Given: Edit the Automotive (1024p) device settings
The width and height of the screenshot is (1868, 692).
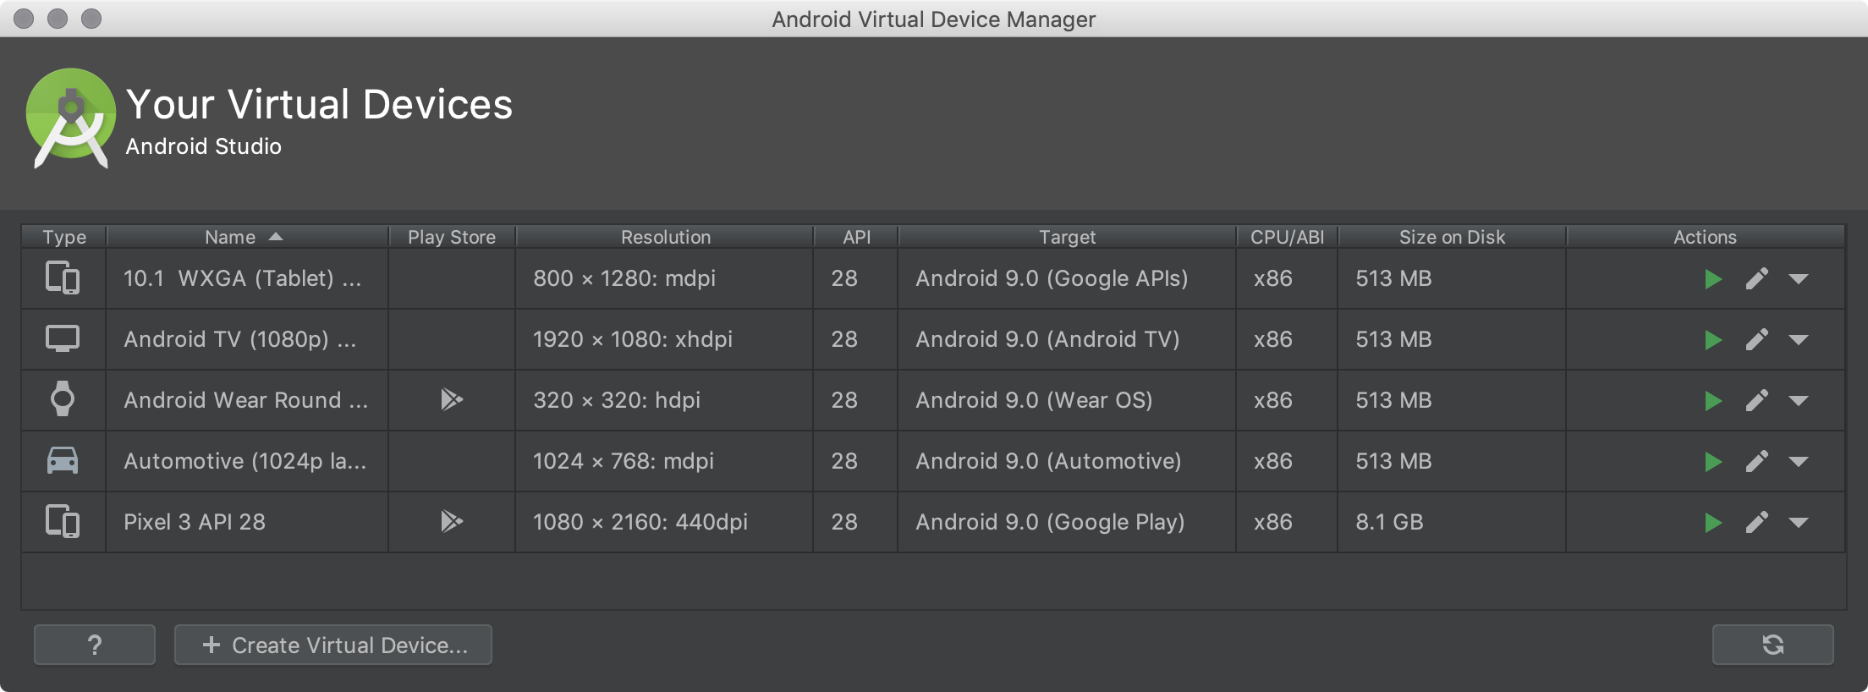Looking at the screenshot, I should pyautogui.click(x=1757, y=462).
